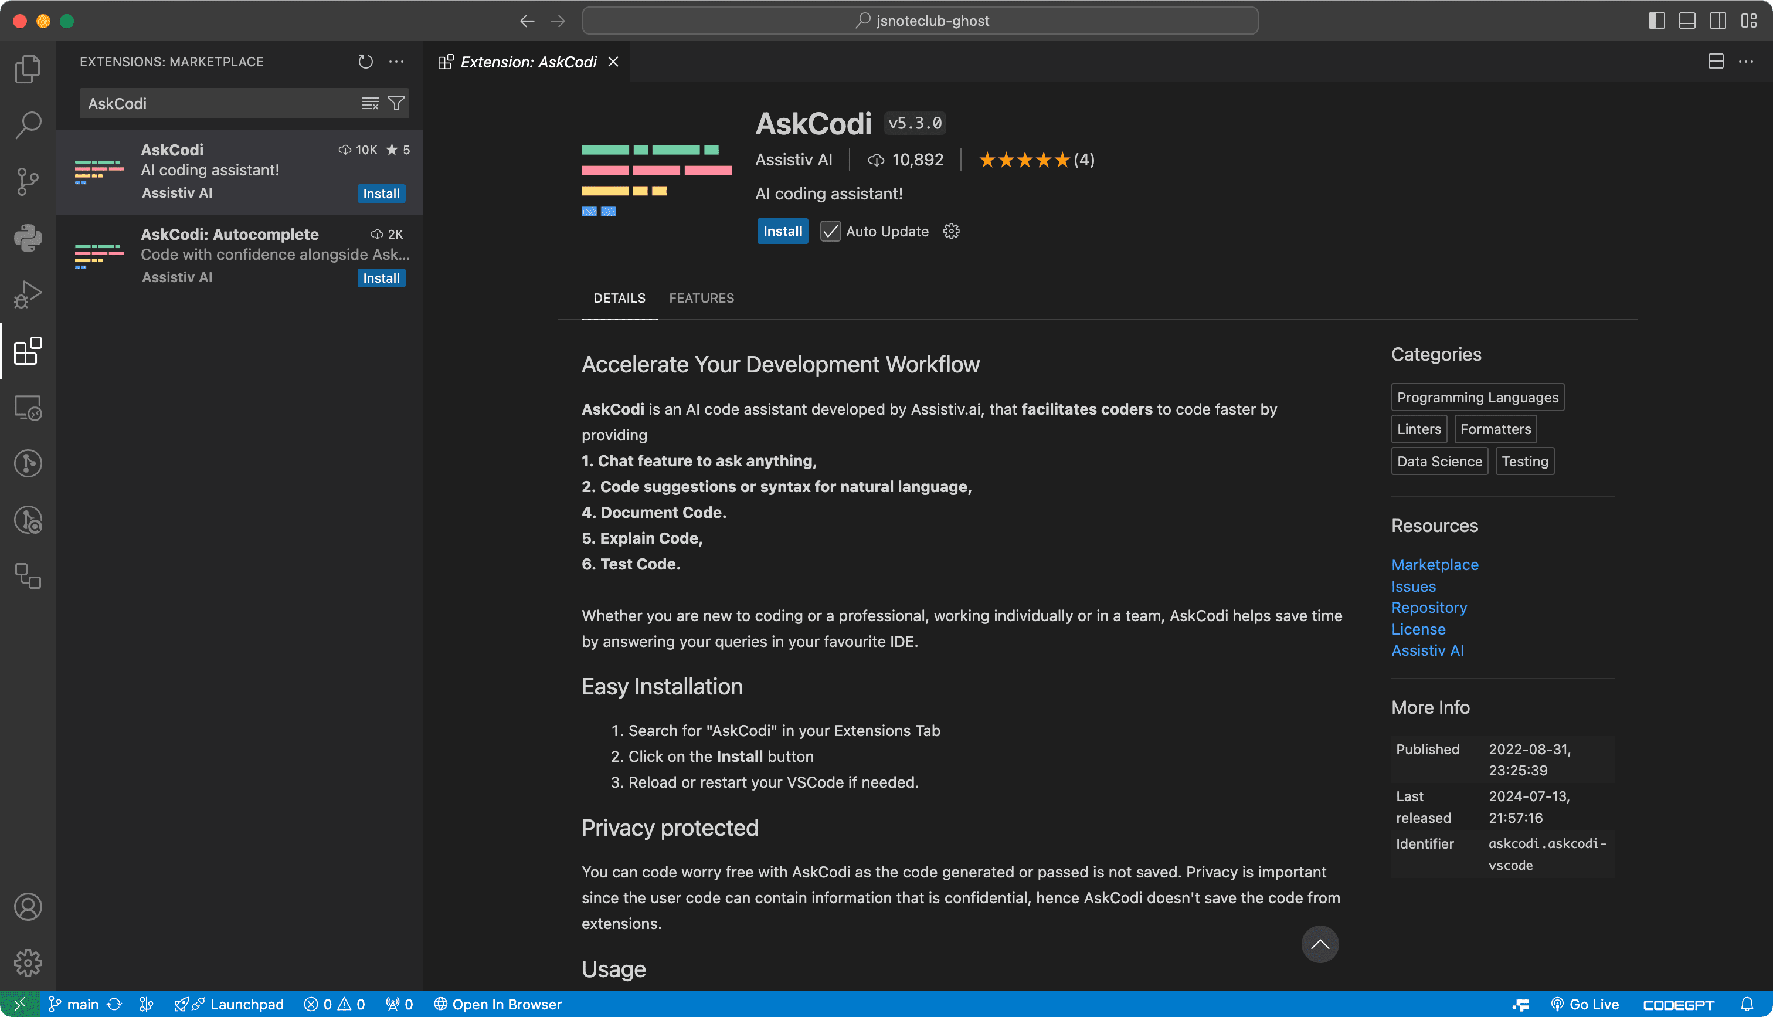Split the editor with the layout icon
1773x1017 pixels.
point(1716,62)
